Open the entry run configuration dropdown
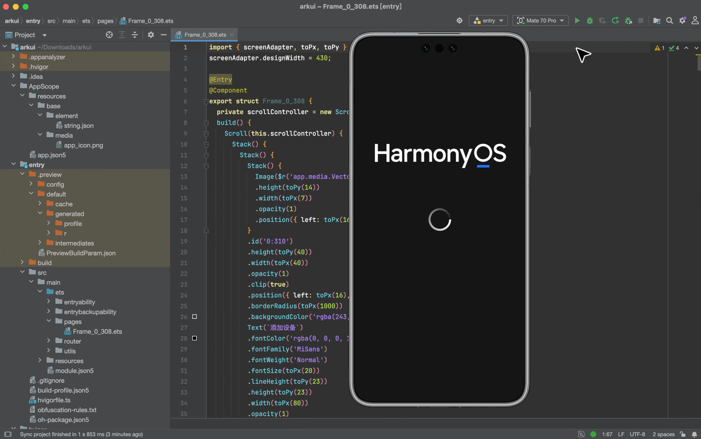Viewport: 701px width, 439px height. point(488,21)
